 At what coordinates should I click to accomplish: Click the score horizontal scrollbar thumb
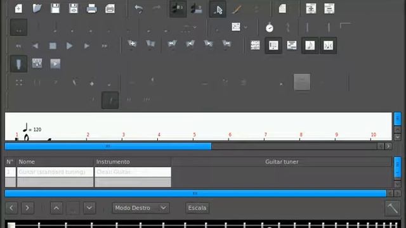pos(108,146)
